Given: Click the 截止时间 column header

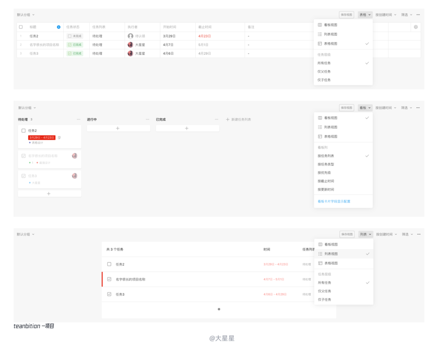Looking at the screenshot, I should tap(205, 27).
